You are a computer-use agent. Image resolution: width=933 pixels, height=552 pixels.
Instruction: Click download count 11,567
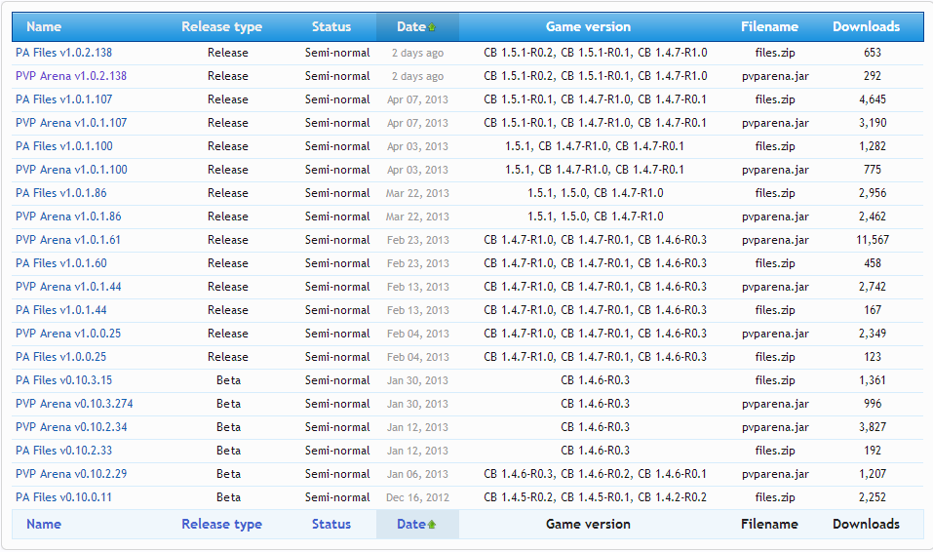(x=873, y=240)
